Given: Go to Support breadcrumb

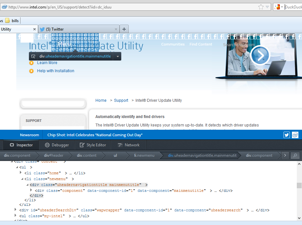Looking at the screenshot, I should [x=121, y=100].
